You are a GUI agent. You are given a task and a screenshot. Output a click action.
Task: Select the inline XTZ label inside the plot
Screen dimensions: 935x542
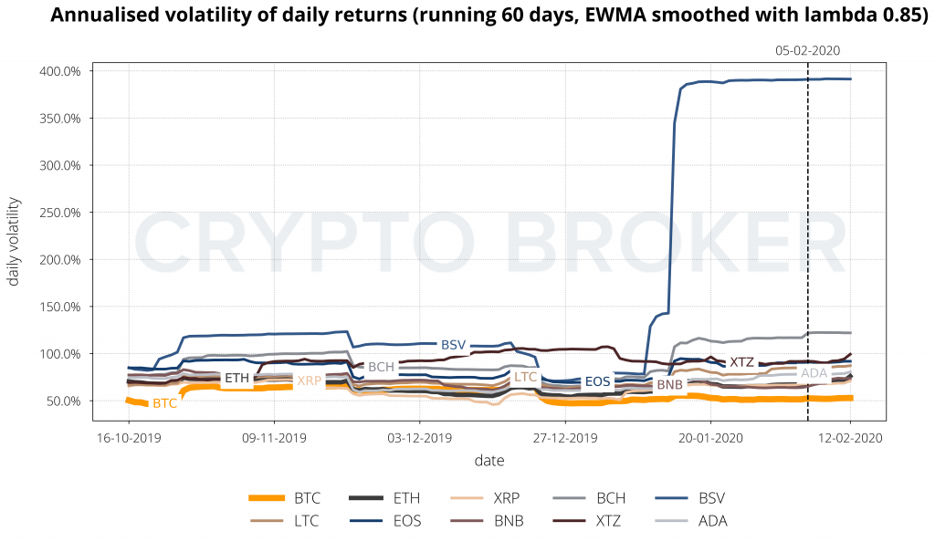[x=741, y=362]
